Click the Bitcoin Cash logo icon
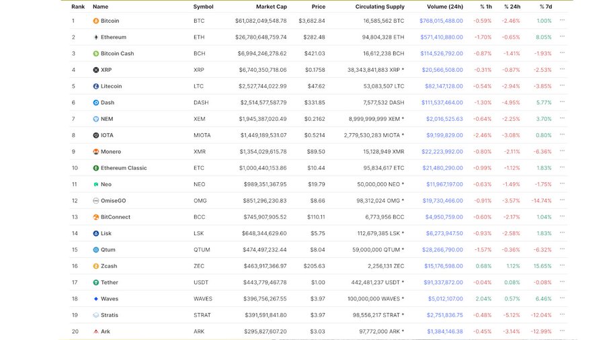The image size is (605, 340). pos(95,54)
